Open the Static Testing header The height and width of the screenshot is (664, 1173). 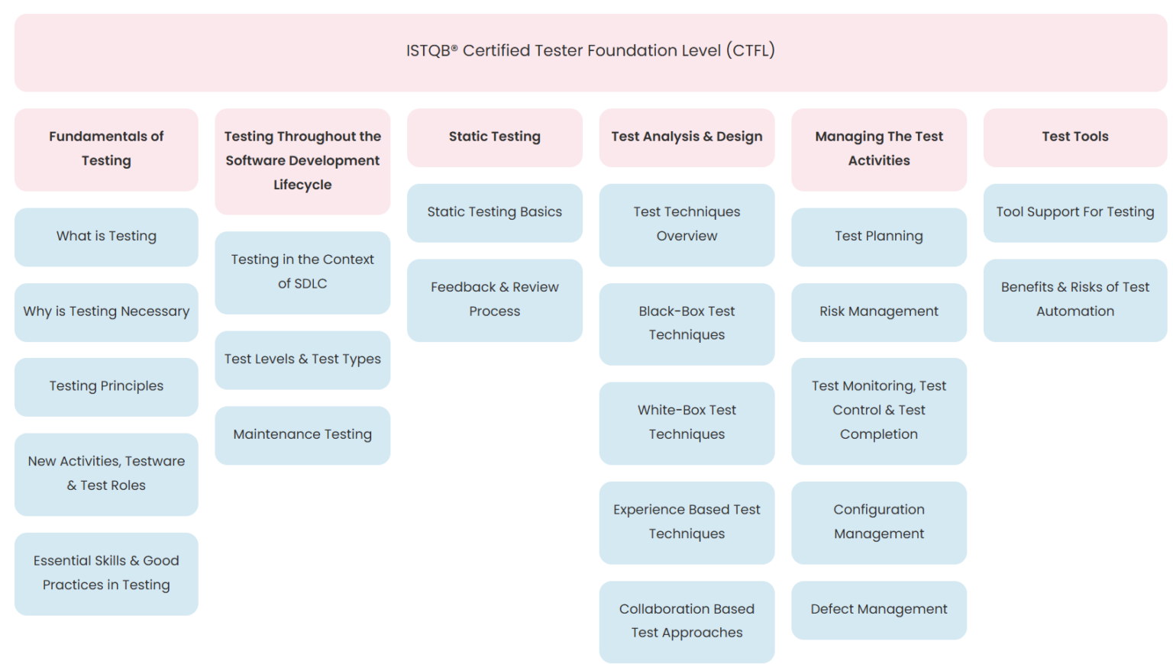point(494,137)
